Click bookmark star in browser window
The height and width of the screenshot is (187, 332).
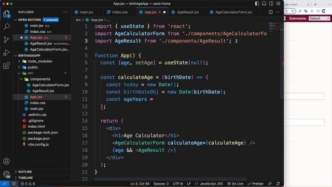(x=293, y=11)
